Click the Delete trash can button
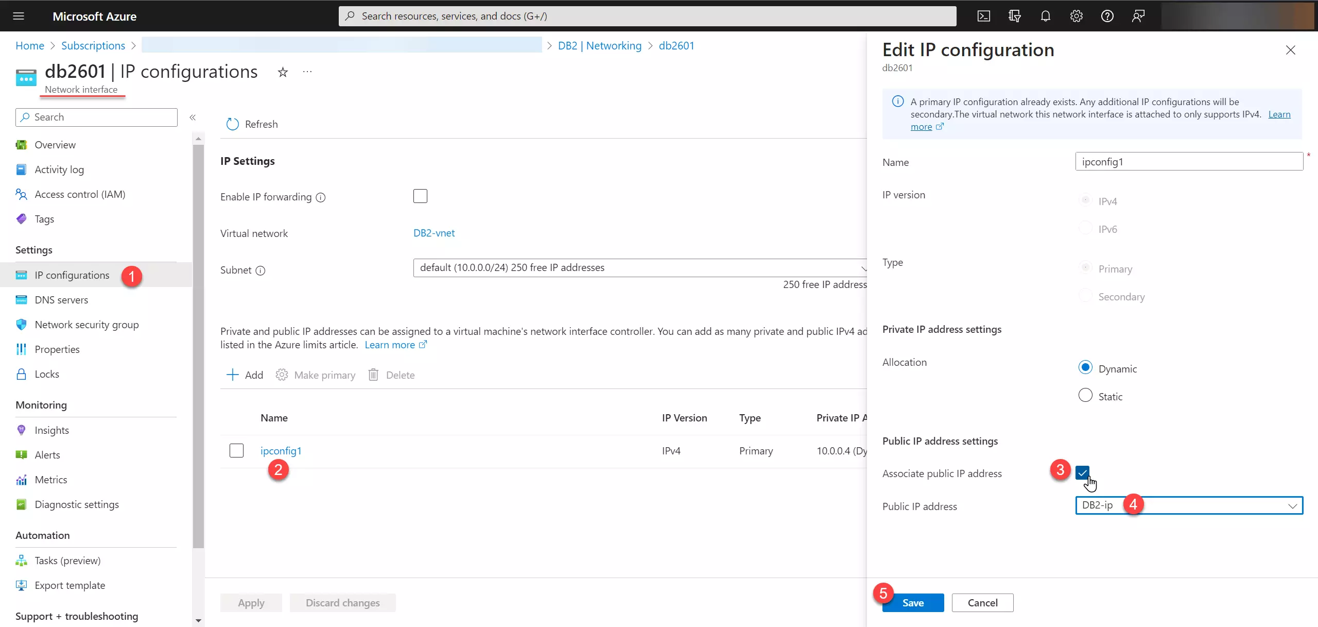Screen dimensions: 1318x627 [x=392, y=375]
